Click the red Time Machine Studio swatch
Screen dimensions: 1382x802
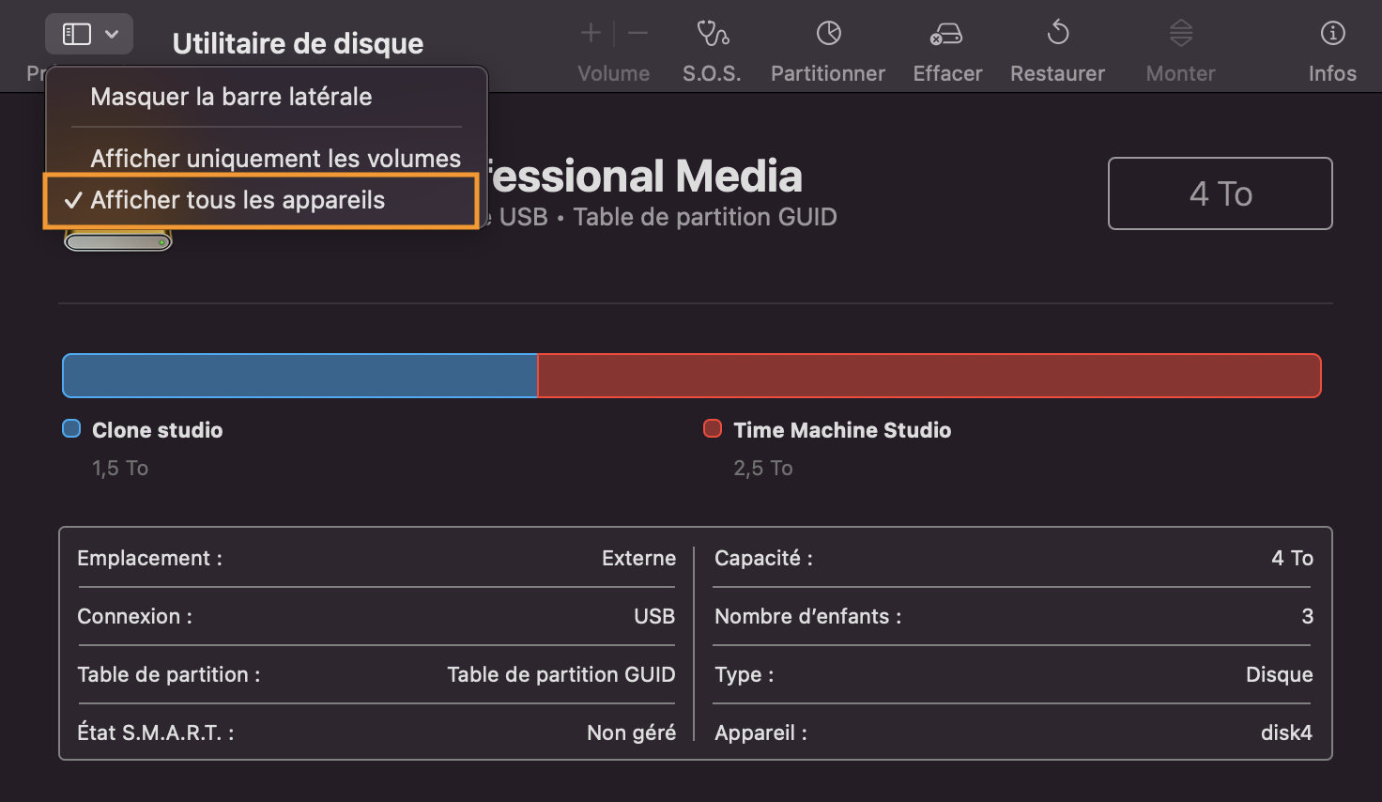pyautogui.click(x=713, y=429)
